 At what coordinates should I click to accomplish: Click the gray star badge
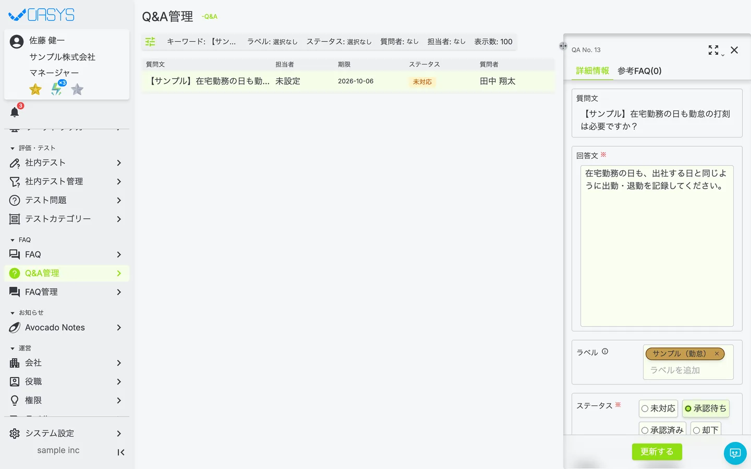tap(77, 90)
